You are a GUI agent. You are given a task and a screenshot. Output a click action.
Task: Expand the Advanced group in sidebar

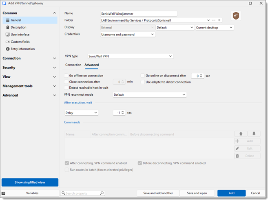(54, 95)
